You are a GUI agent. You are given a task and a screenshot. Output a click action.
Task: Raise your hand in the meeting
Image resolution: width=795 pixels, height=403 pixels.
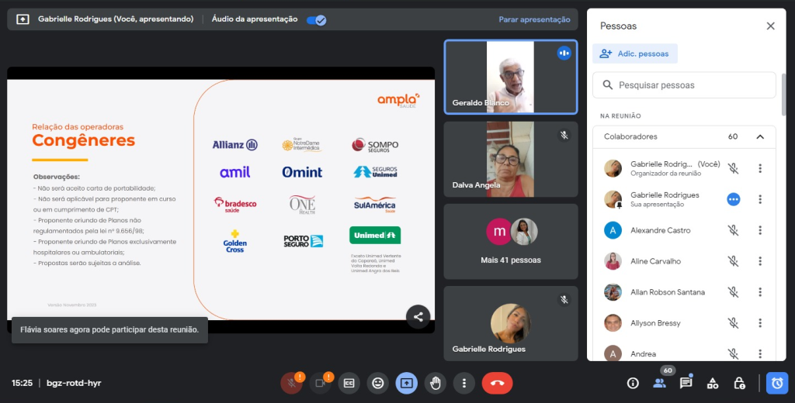click(x=436, y=383)
